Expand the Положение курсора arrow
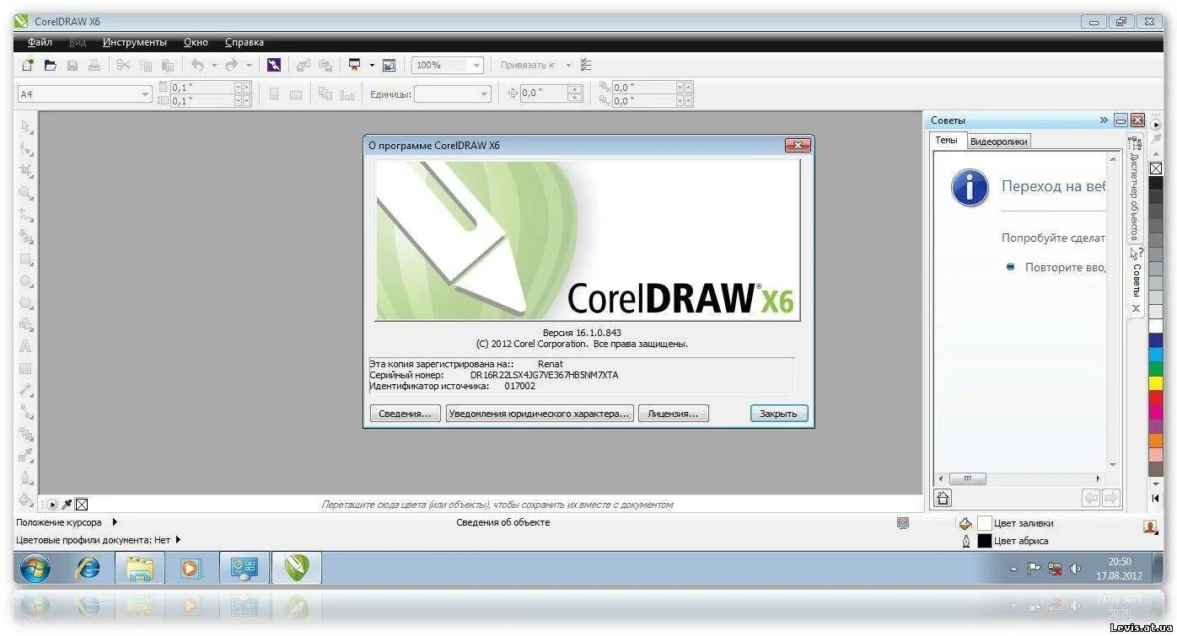The image size is (1177, 636). coord(115,522)
